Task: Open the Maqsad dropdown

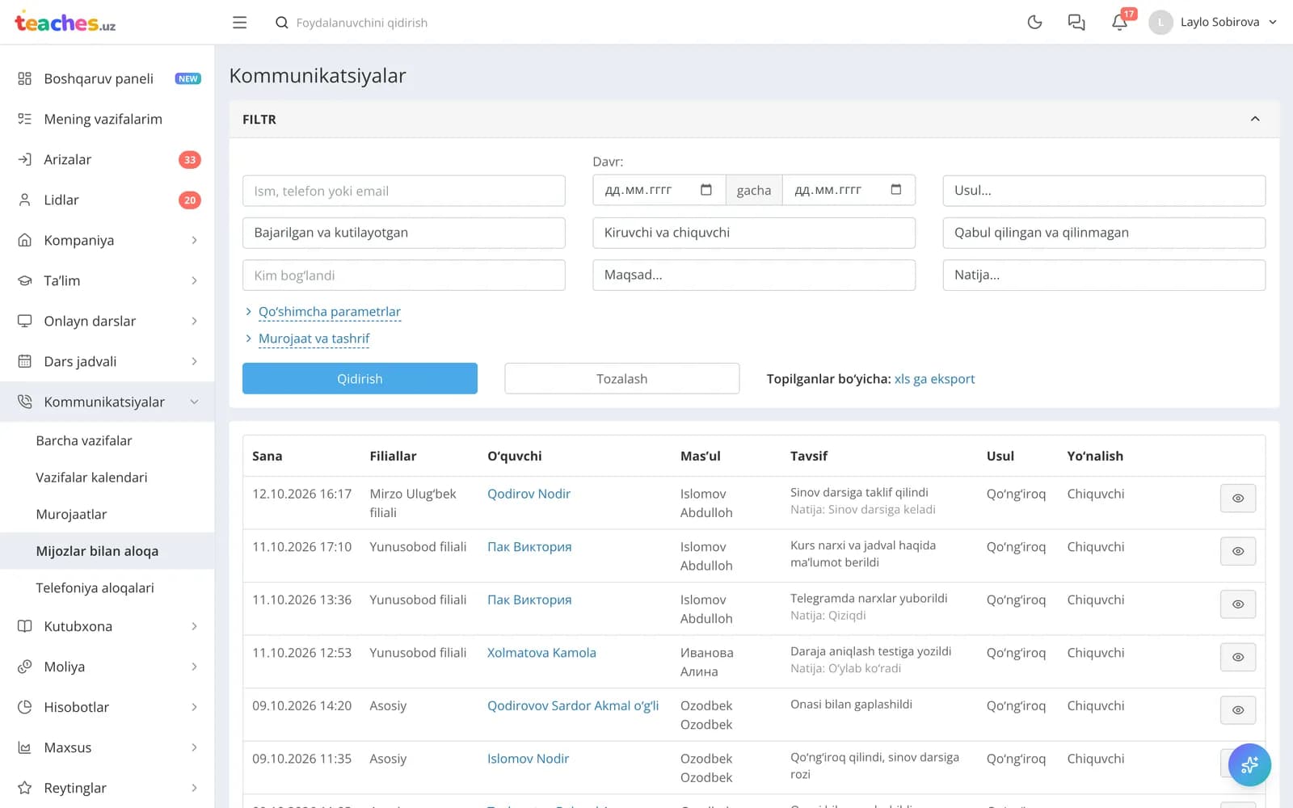Action: (x=754, y=275)
